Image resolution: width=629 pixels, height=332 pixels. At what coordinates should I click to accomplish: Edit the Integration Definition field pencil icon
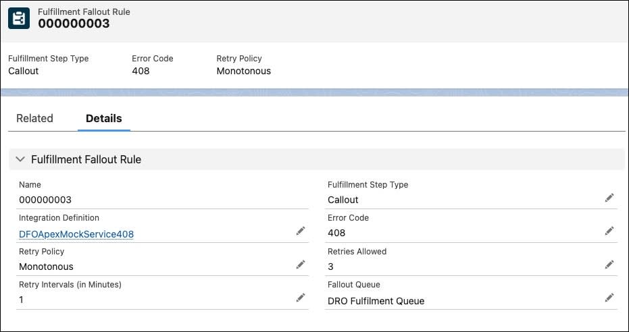tap(301, 231)
